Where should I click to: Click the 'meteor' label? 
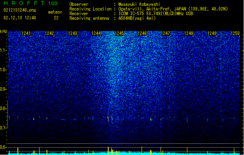[x=55, y=12]
